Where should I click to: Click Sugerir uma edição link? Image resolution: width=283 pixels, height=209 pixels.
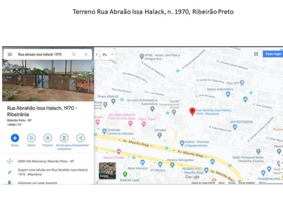(53, 172)
